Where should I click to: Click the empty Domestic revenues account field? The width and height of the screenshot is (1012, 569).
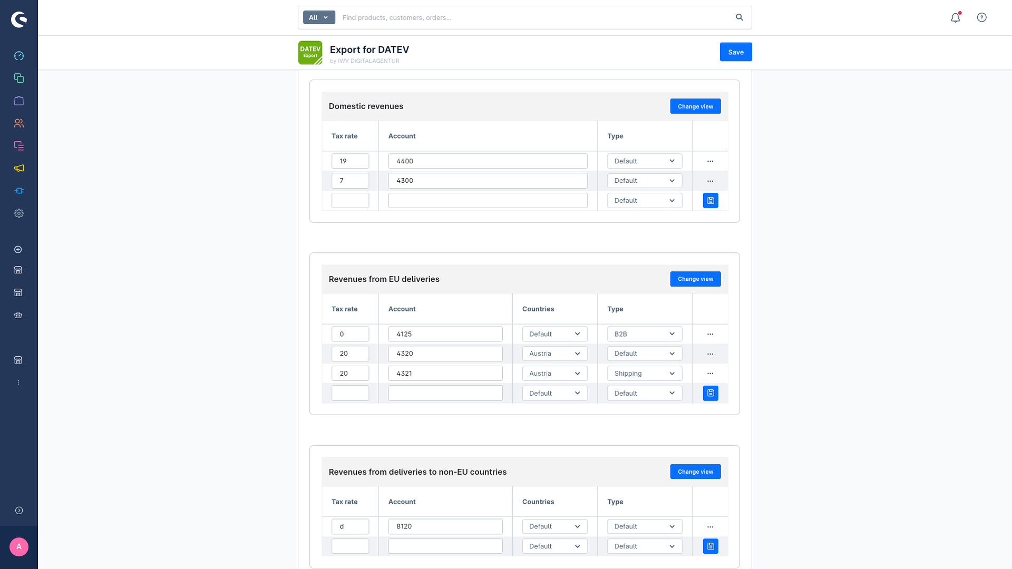coord(488,201)
